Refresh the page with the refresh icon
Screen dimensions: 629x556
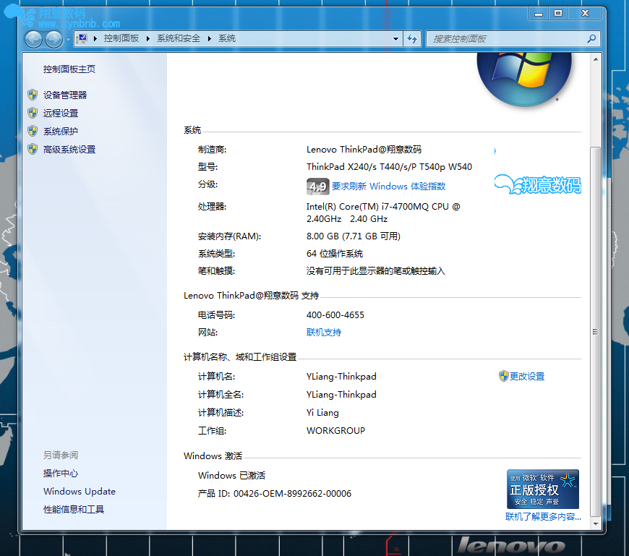[412, 39]
